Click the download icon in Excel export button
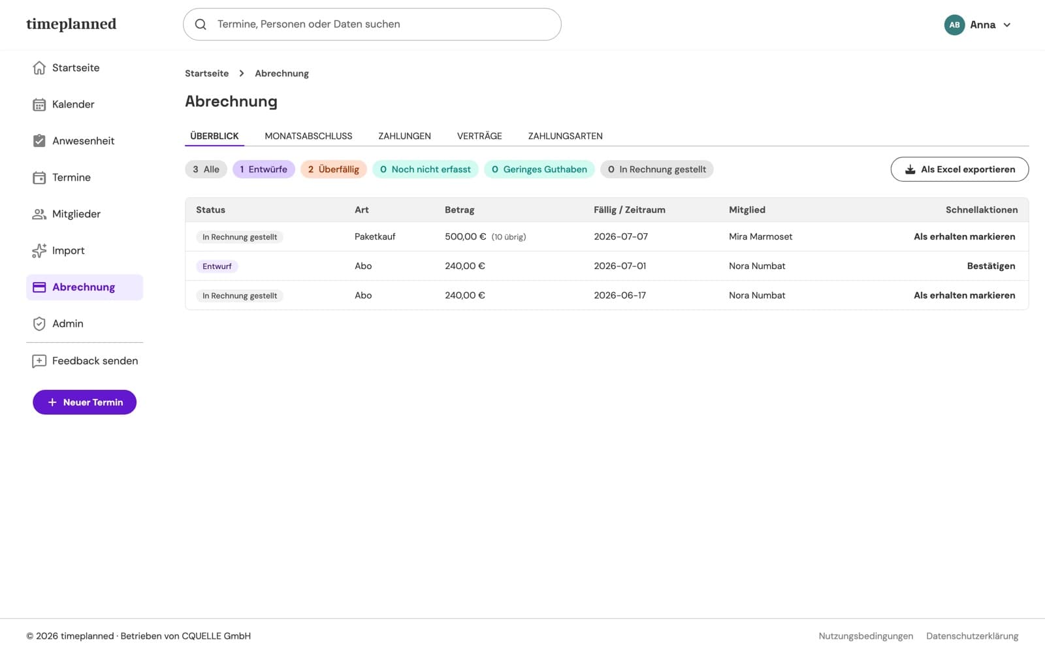This screenshot has width=1045, height=653. click(910, 170)
